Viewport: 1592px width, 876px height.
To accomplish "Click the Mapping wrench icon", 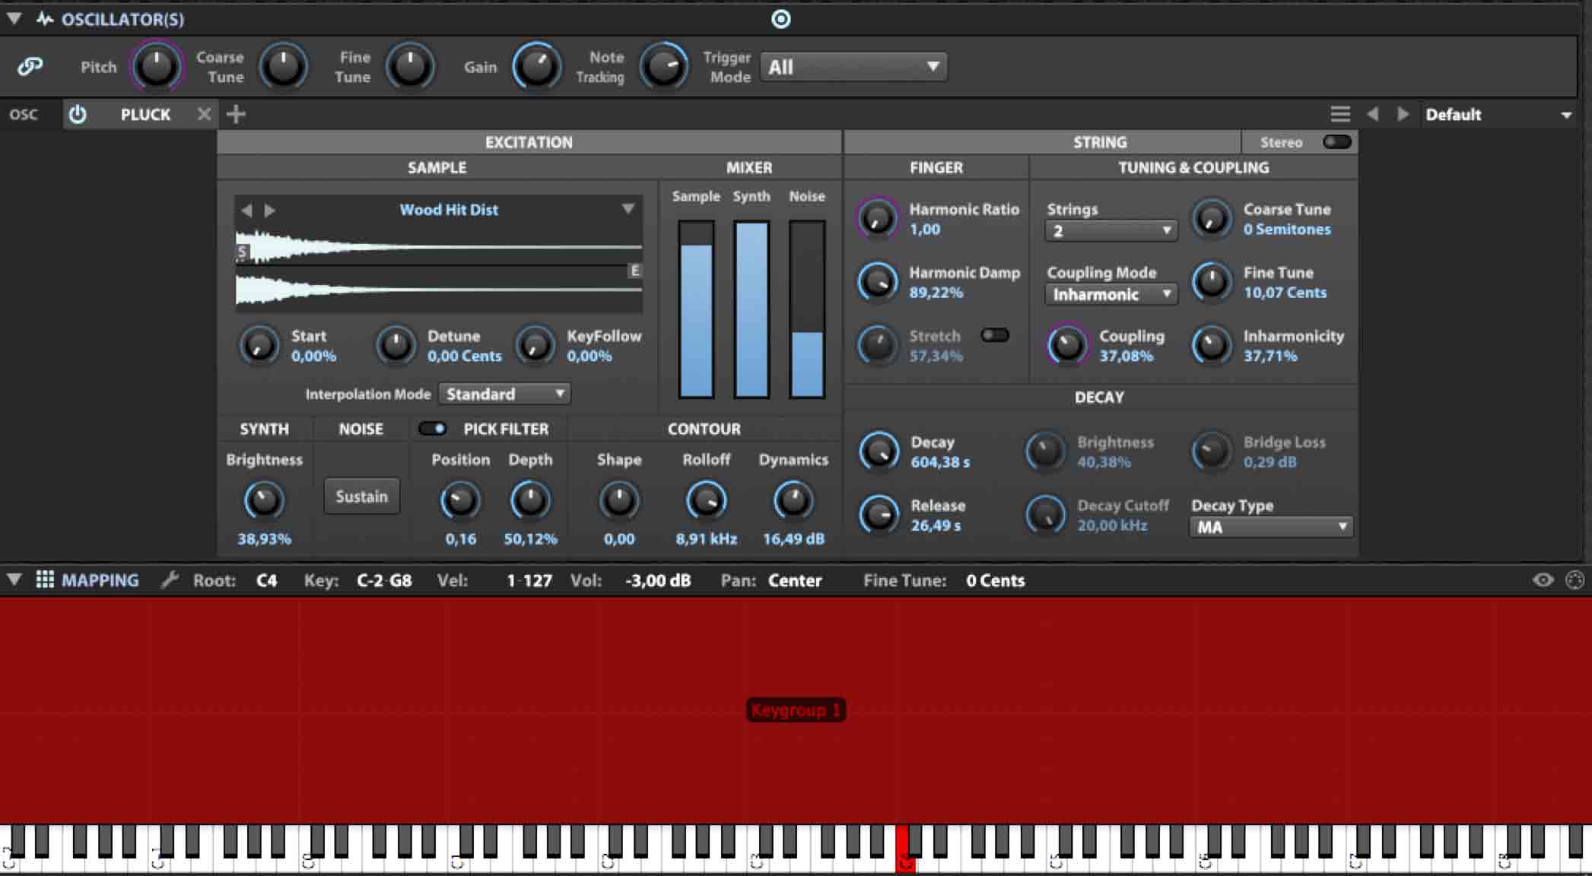I will [x=169, y=580].
